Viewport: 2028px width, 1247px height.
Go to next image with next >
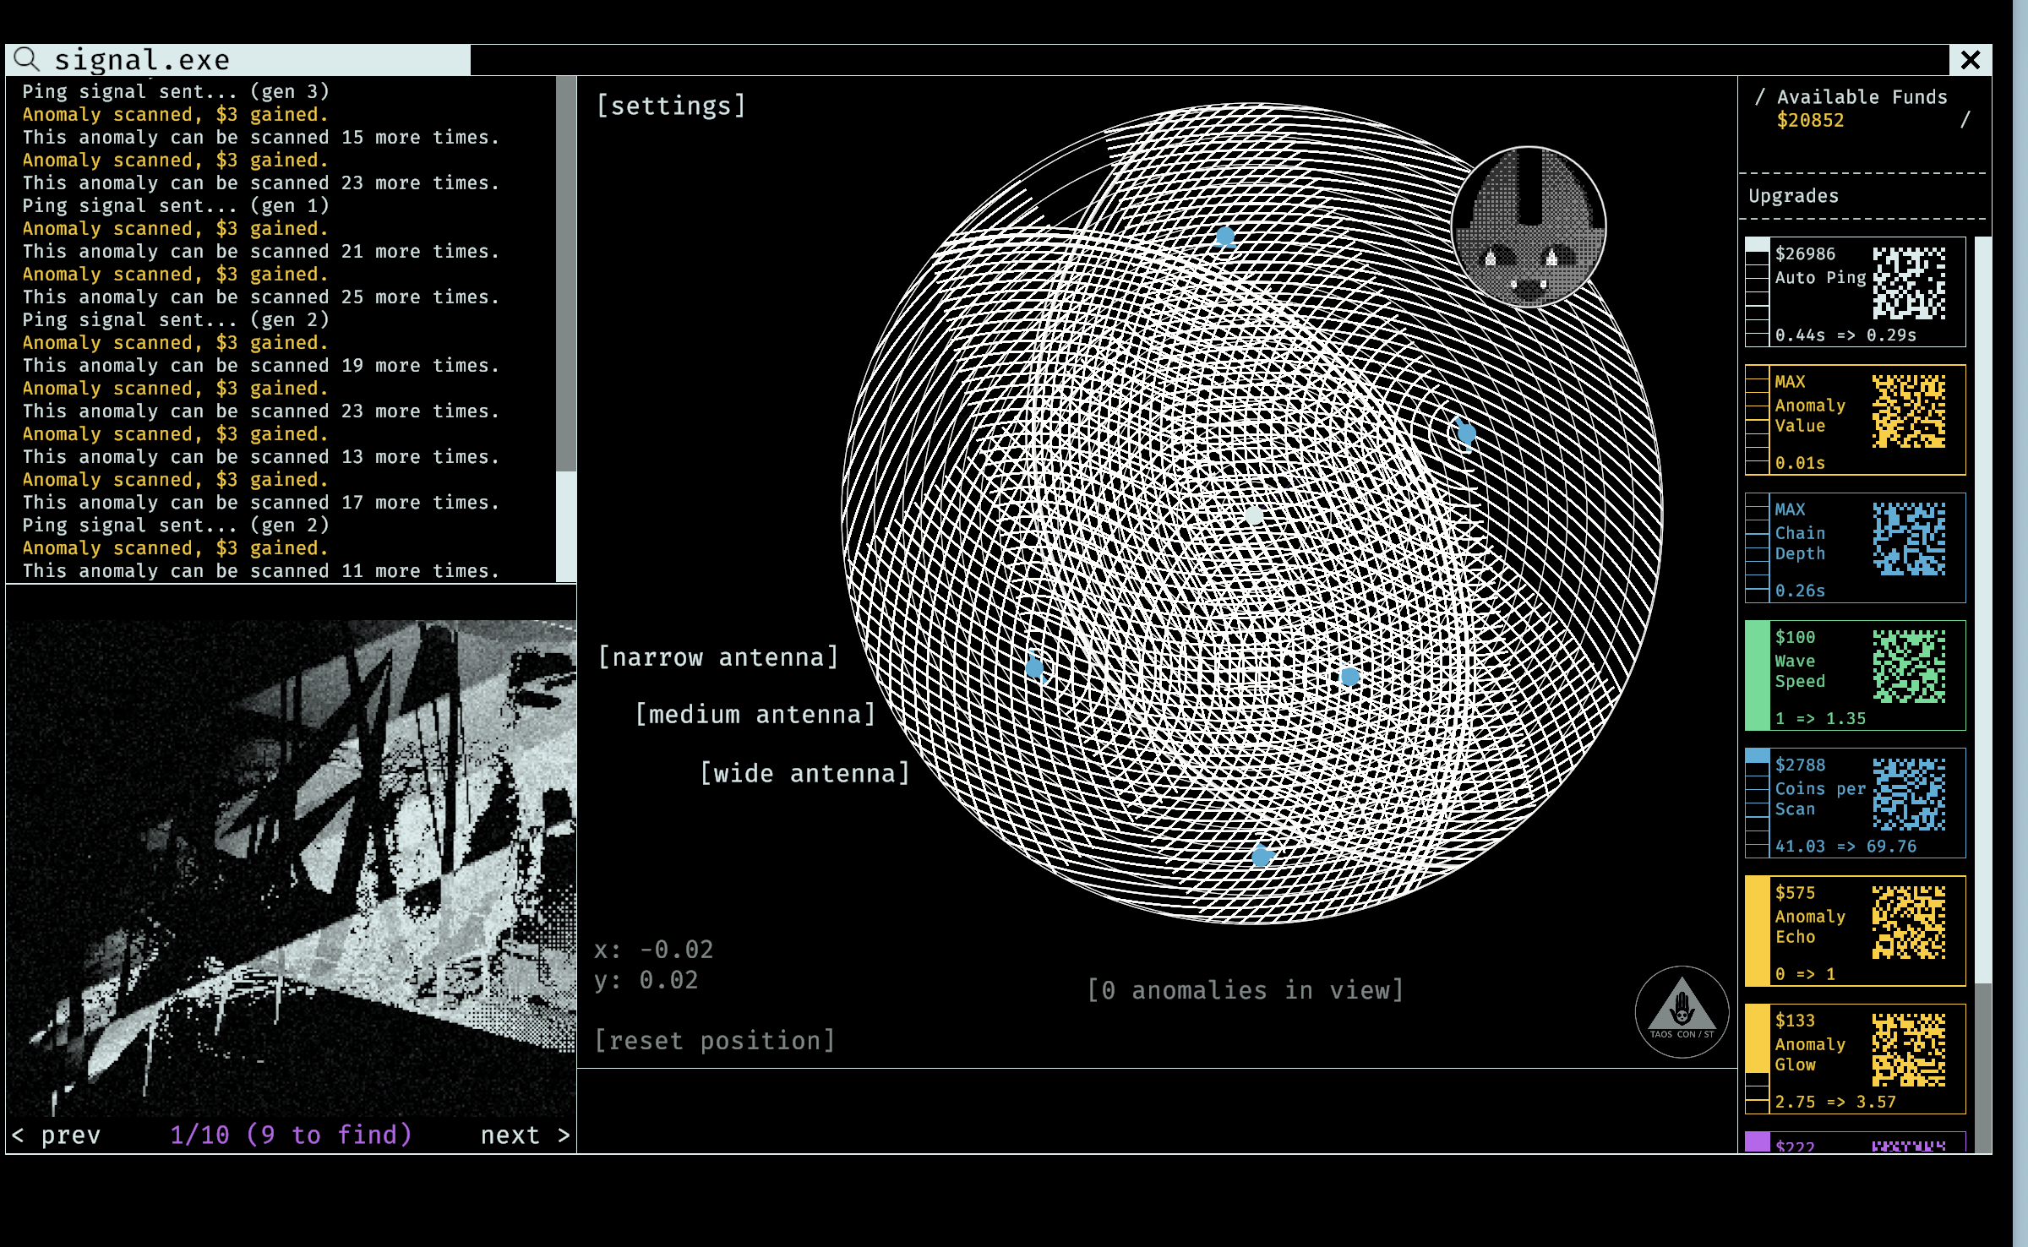click(x=526, y=1135)
